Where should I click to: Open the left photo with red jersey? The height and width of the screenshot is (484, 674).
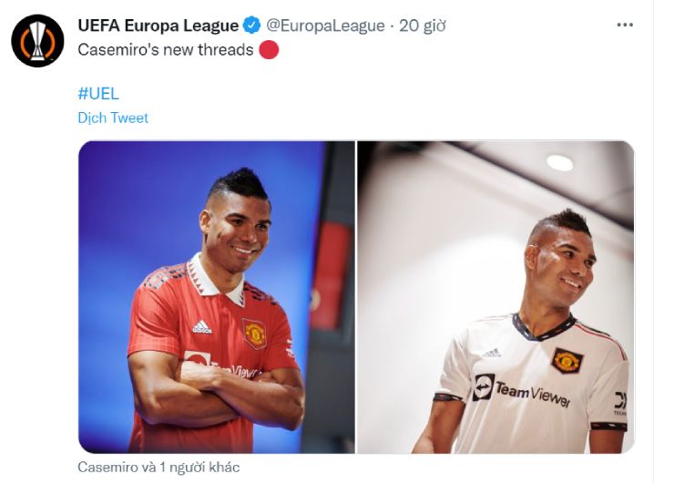217,297
